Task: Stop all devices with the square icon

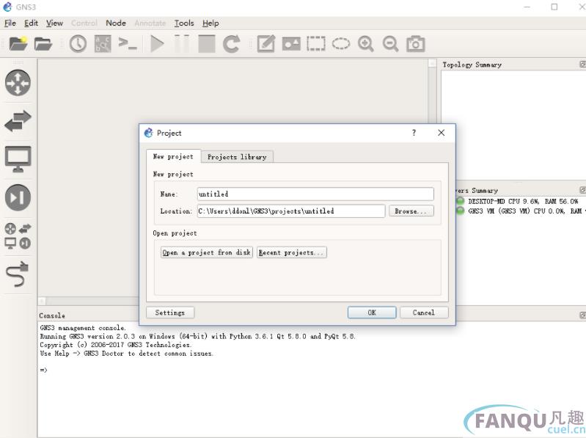Action: tap(207, 44)
